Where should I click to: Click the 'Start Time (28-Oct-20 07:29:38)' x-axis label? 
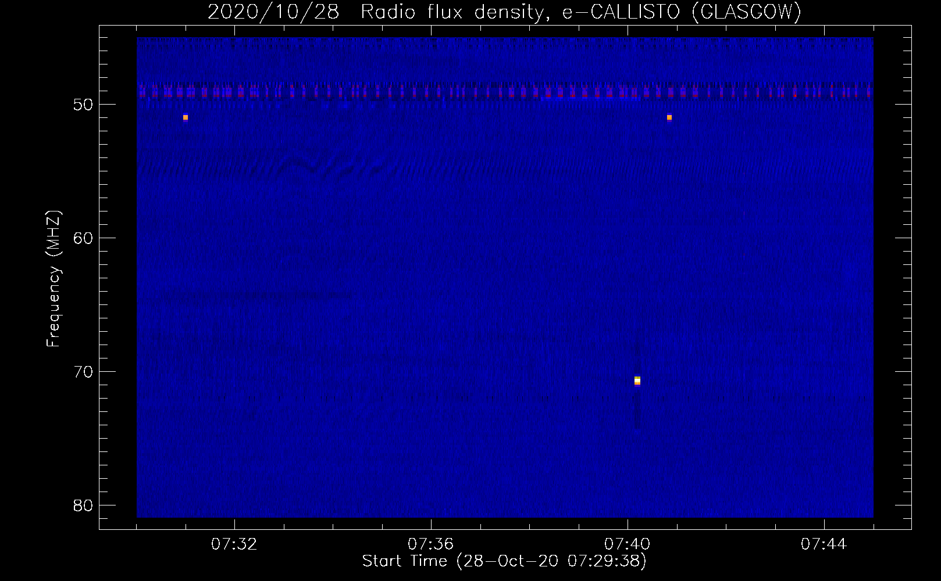(504, 561)
